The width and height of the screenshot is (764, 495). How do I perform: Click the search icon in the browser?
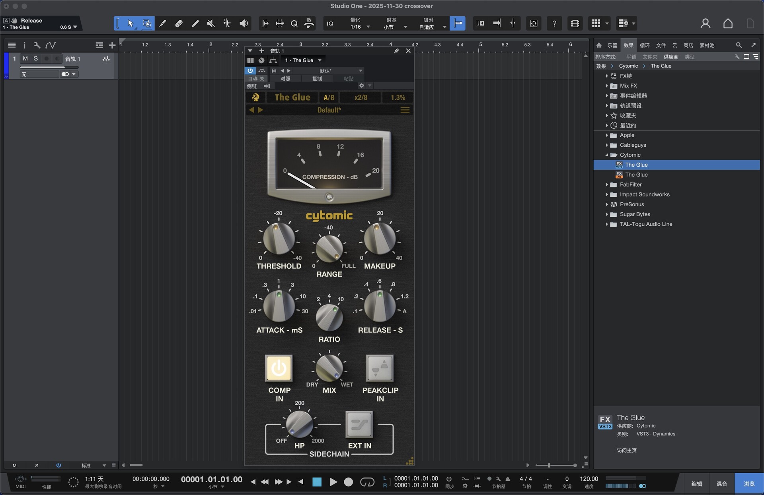[739, 45]
